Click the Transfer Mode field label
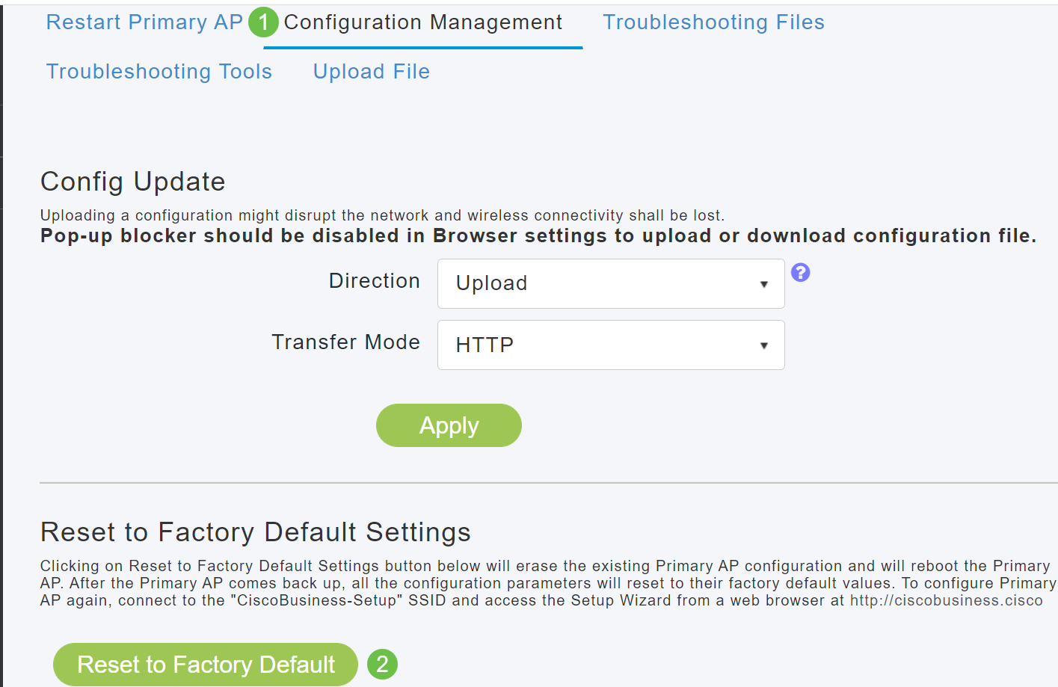This screenshot has width=1058, height=687. click(x=345, y=342)
